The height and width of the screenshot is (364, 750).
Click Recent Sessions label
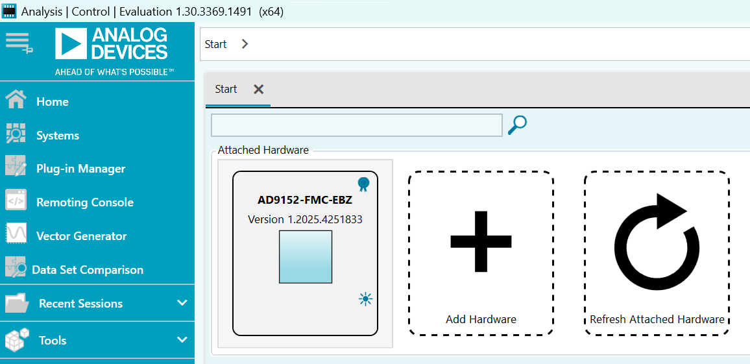click(x=81, y=304)
